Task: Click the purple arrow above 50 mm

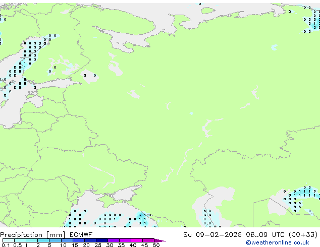Action: pyautogui.click(x=160, y=240)
